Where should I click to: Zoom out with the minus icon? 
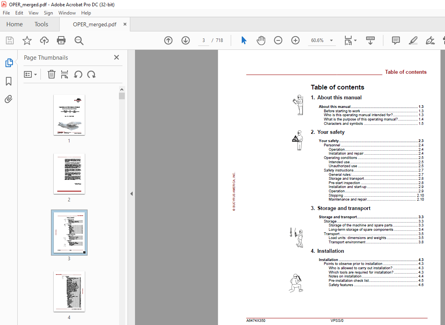coord(278,40)
